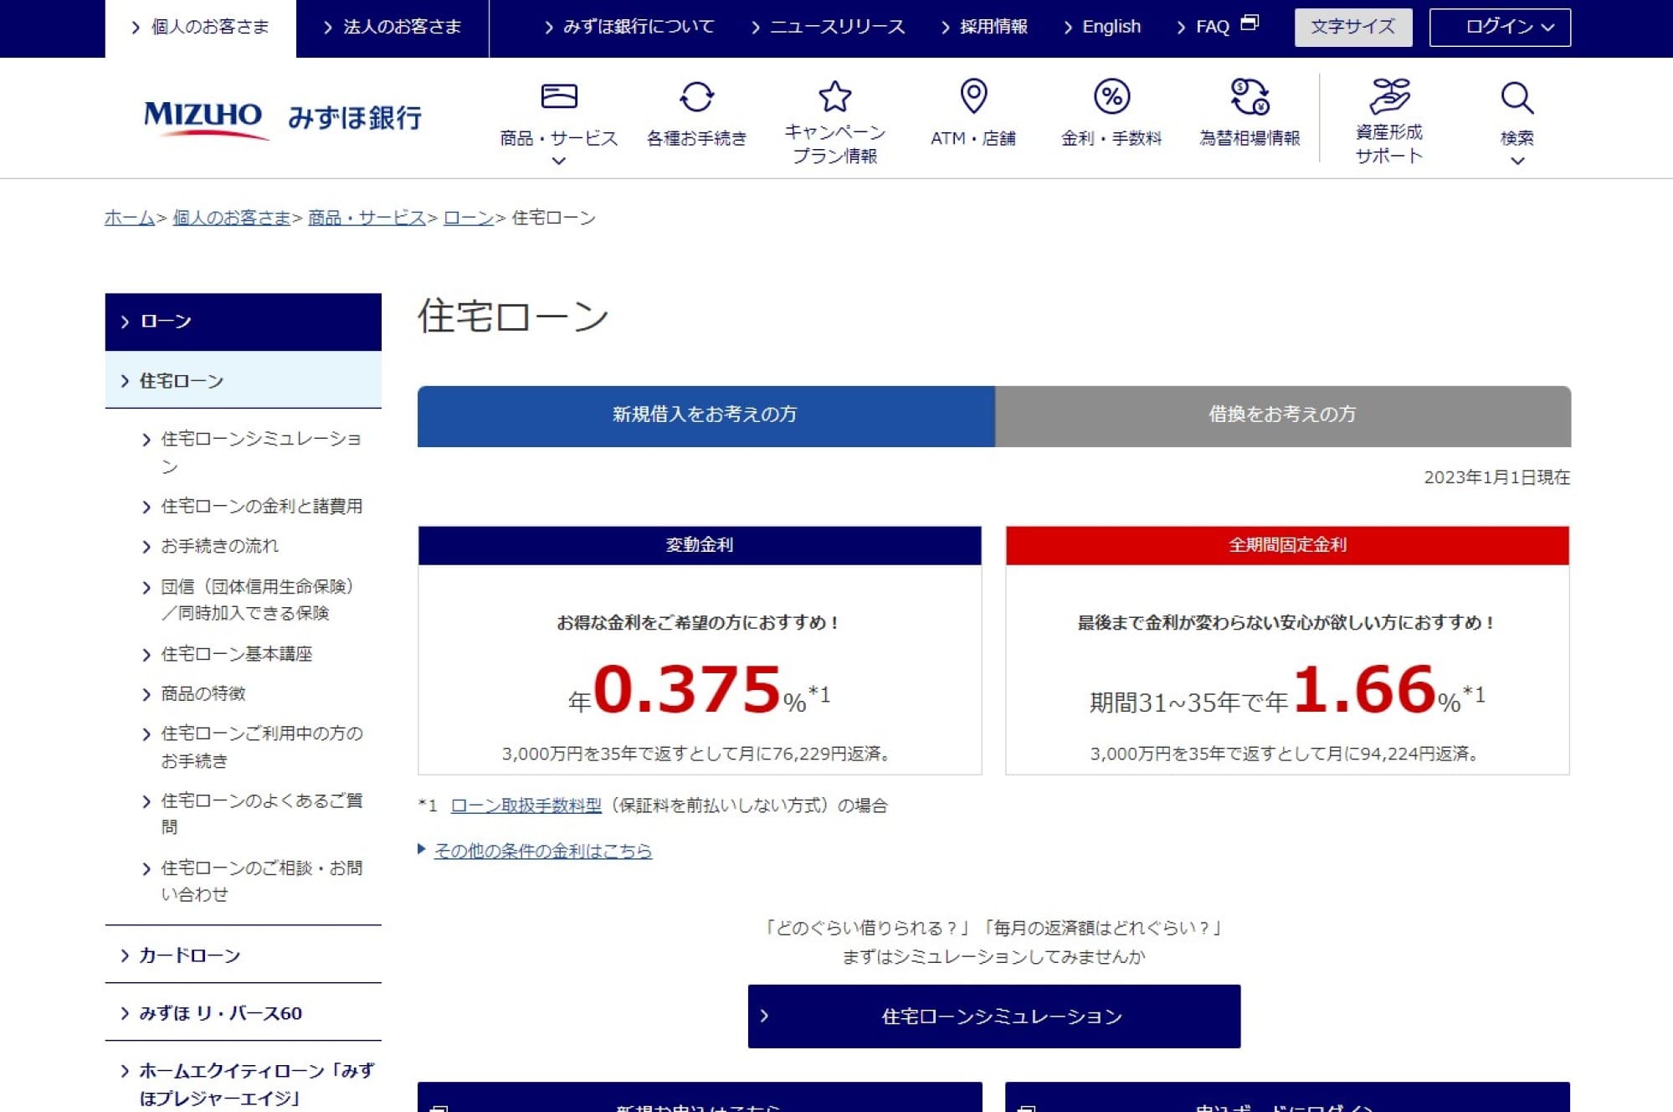Screen dimensions: 1673x1112
Task: Click the triangle beside その他の条件の金利はこちら
Action: tap(422, 849)
